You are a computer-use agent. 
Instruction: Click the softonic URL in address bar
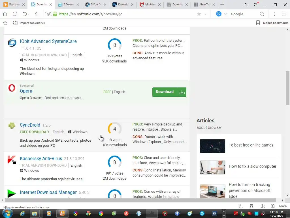91,14
